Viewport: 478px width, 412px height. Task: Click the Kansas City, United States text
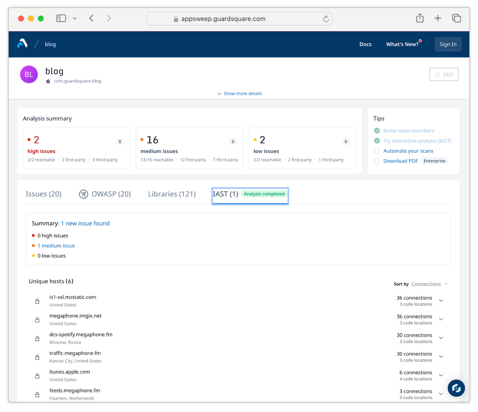tap(76, 361)
